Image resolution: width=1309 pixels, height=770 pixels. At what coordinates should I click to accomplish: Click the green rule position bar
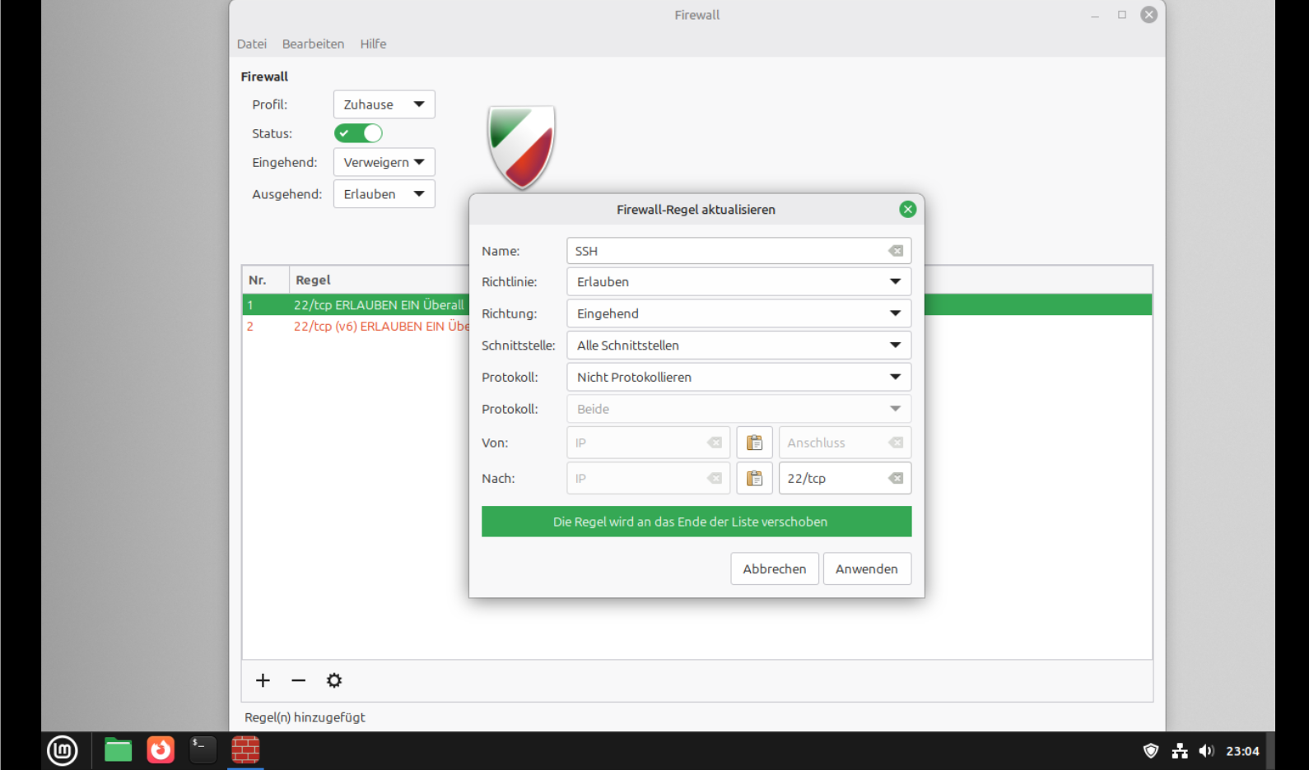(696, 522)
